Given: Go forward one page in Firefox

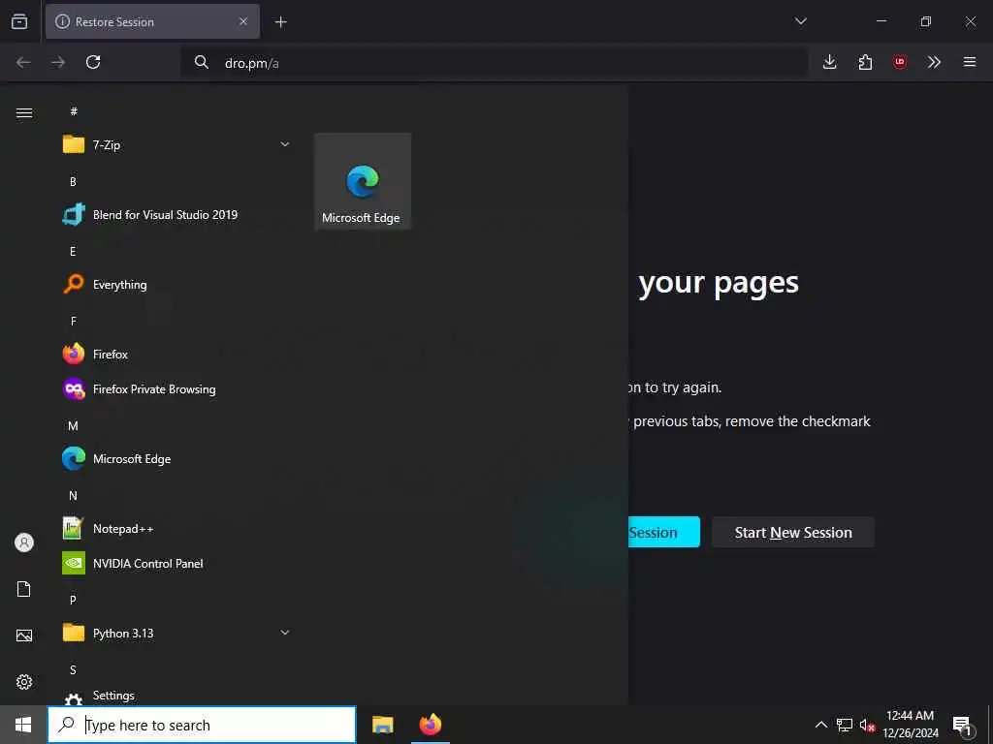Looking at the screenshot, I should pyautogui.click(x=58, y=62).
